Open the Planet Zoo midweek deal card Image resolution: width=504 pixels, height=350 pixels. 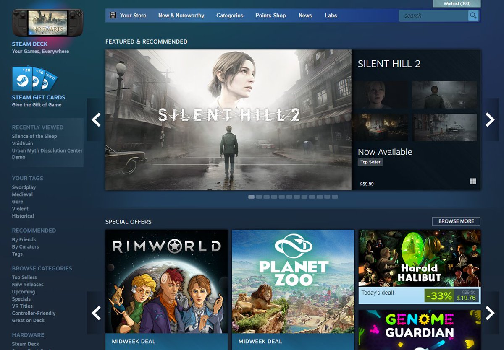293,290
